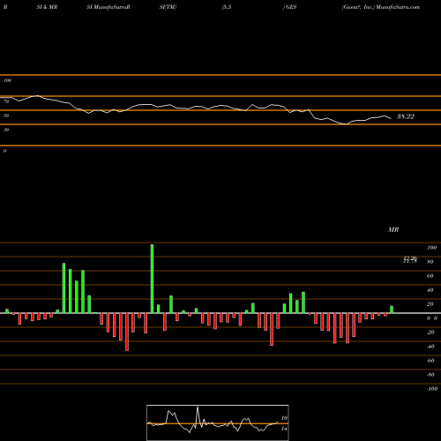The width and height of the screenshot is (441, 441).
Task: Click the RSI value 38.22 label
Action: [406, 116]
